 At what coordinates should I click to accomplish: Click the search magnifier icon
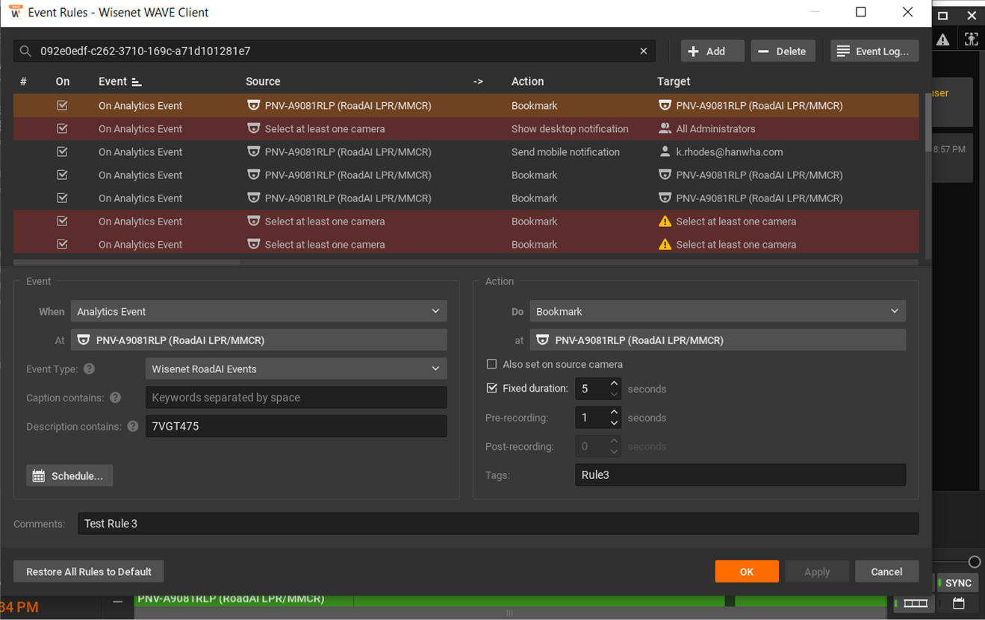[25, 51]
